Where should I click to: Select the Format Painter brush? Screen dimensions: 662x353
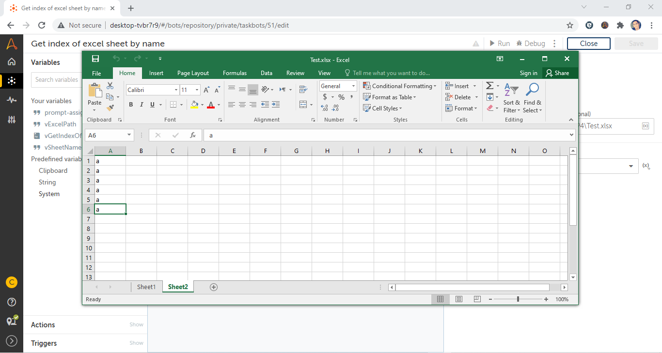click(110, 107)
